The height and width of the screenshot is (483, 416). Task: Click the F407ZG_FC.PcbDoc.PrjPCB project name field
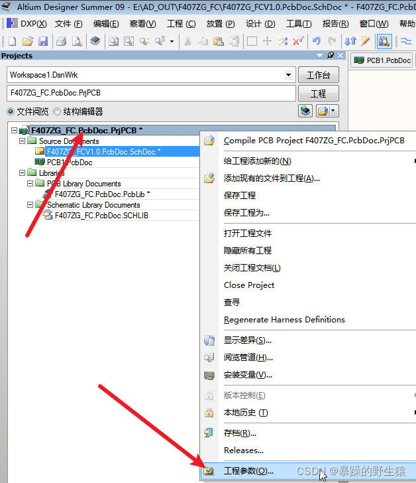click(x=151, y=93)
